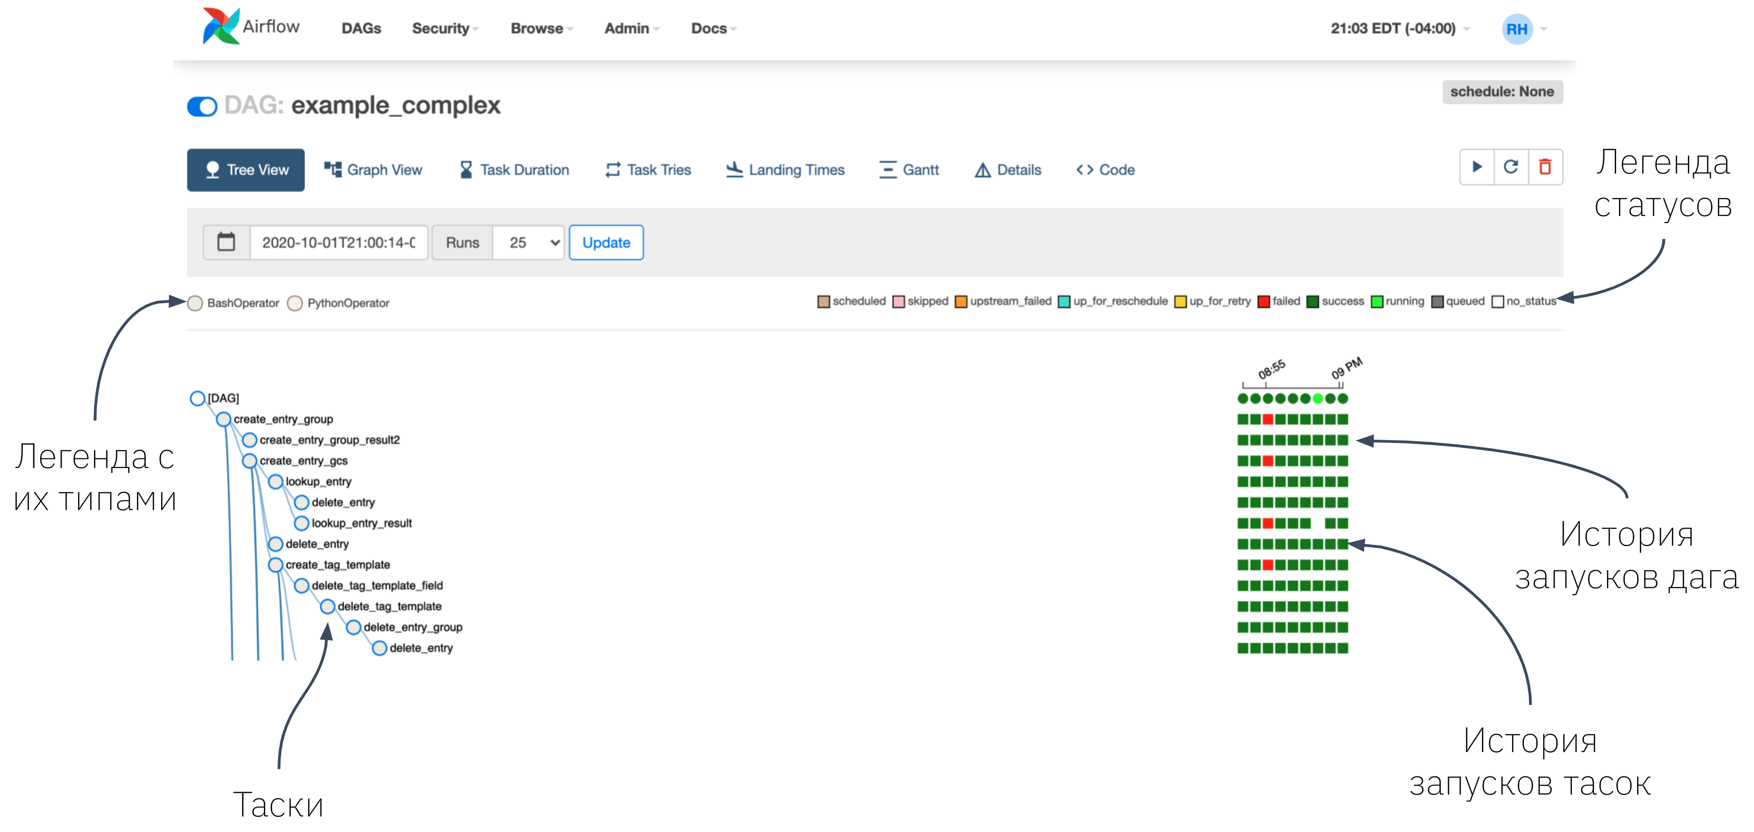Select the create_entry_group_result2 task node
Image resolution: width=1754 pixels, height=832 pixels.
point(249,441)
